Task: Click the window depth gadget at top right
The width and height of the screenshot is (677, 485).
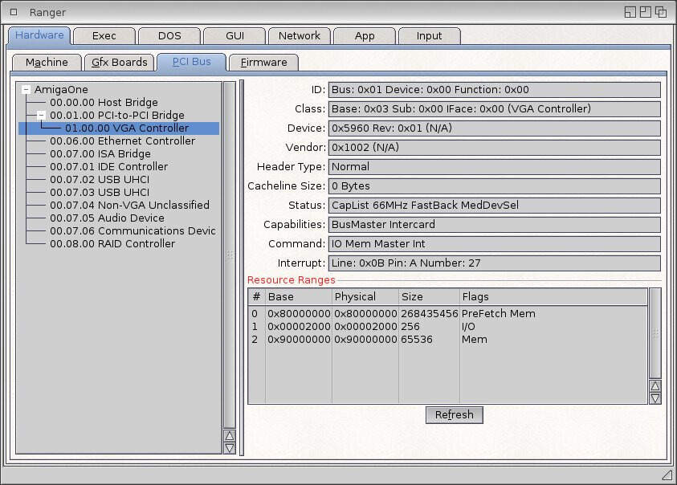Action: [661, 12]
